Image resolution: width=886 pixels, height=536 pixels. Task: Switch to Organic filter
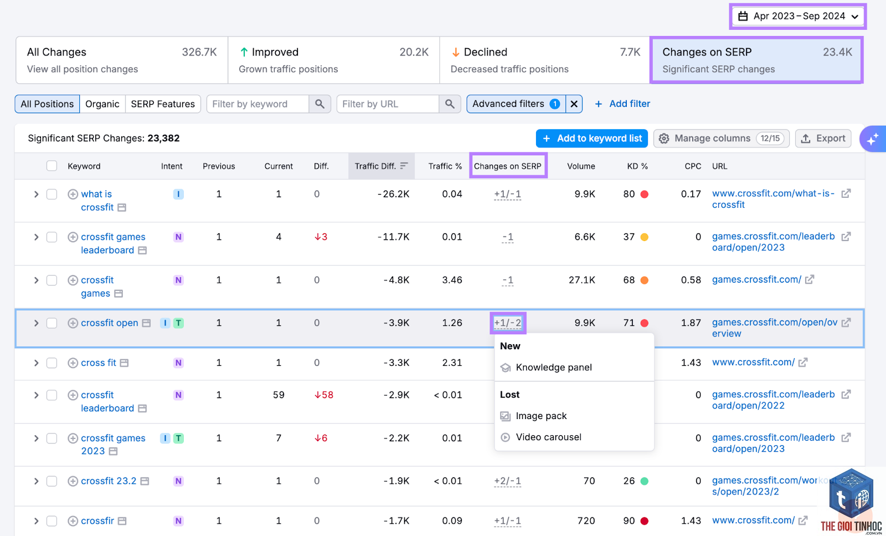click(102, 104)
